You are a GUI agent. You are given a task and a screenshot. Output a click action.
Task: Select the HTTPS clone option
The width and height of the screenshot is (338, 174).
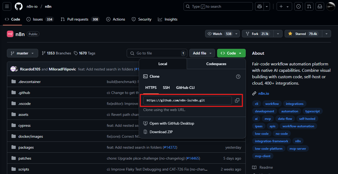(x=151, y=88)
